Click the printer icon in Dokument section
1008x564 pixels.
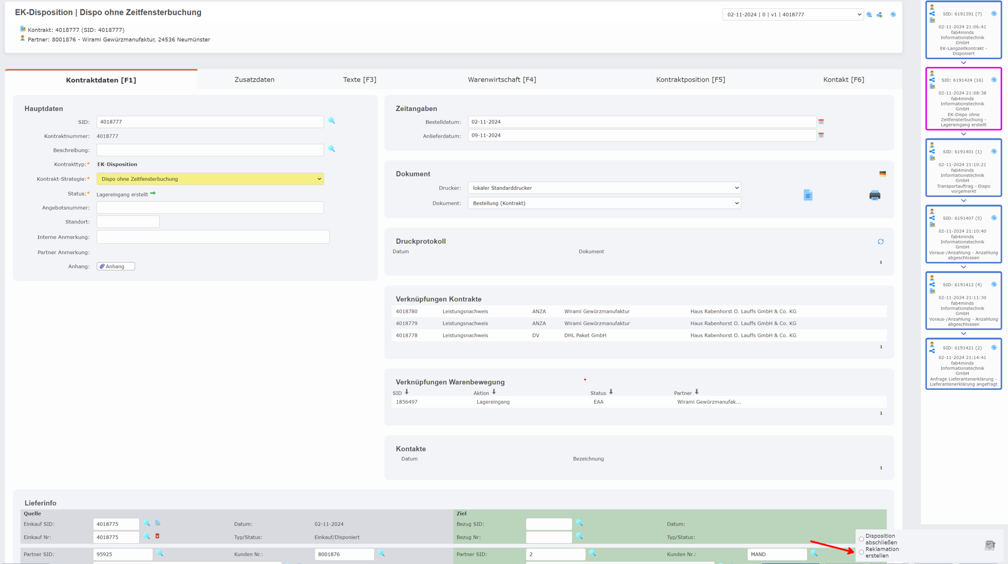tap(874, 196)
